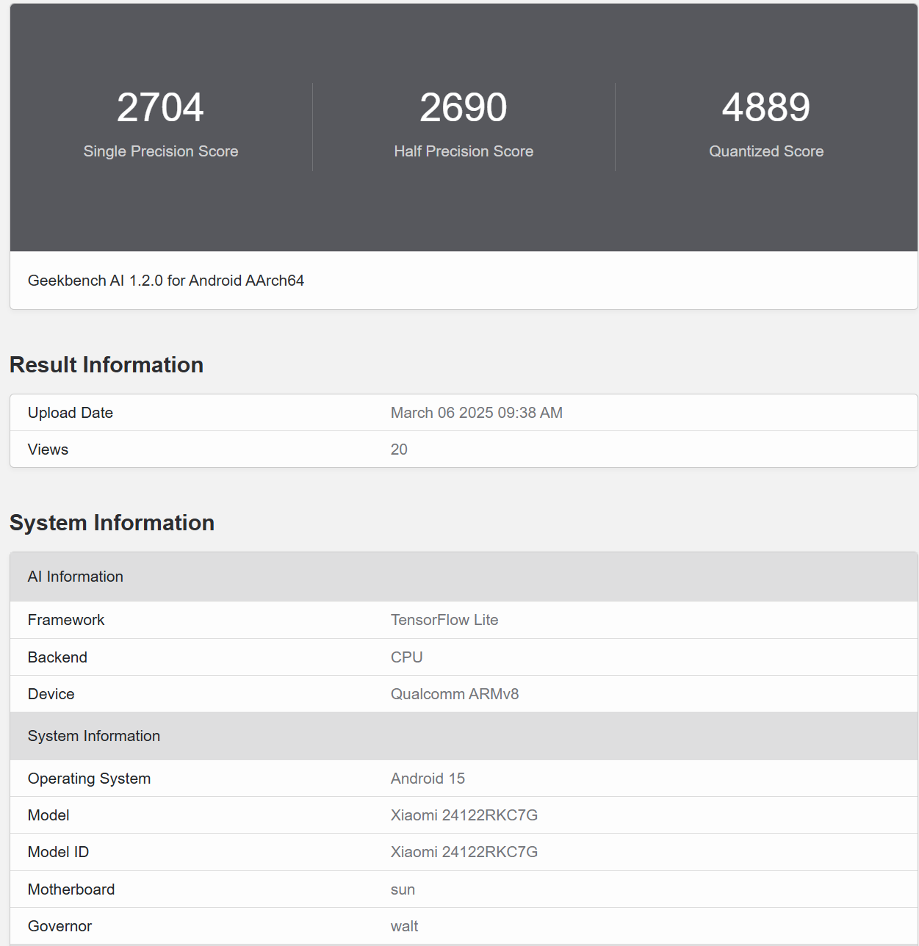Click the Views count value 20

pyautogui.click(x=399, y=449)
